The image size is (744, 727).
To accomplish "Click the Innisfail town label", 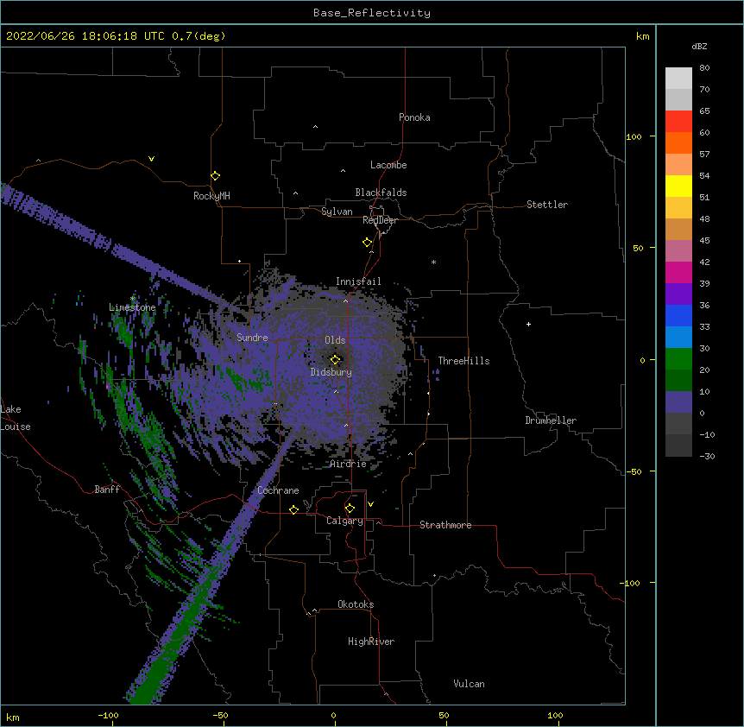I will [x=358, y=281].
